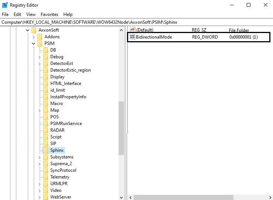Collapse the PSIM key
Image resolution: width=273 pixels, height=200 pixels.
34,43
